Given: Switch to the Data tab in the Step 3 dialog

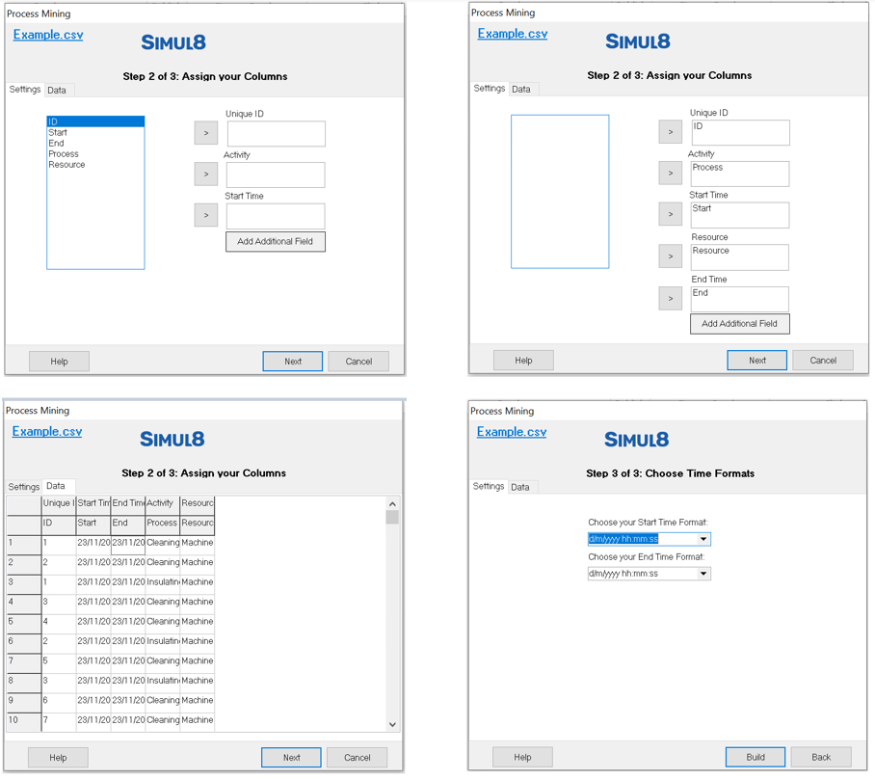Looking at the screenshot, I should click(x=519, y=488).
